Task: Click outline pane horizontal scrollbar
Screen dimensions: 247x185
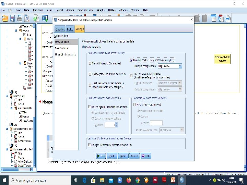Action: 16,170
